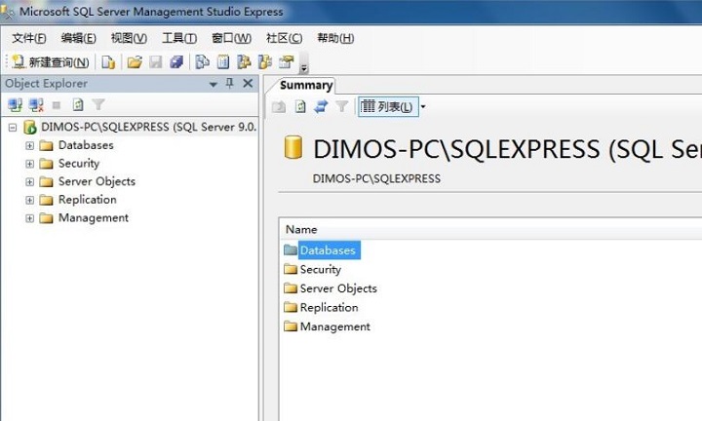Expand the Management tree node
This screenshot has height=421, width=702.
coord(29,218)
